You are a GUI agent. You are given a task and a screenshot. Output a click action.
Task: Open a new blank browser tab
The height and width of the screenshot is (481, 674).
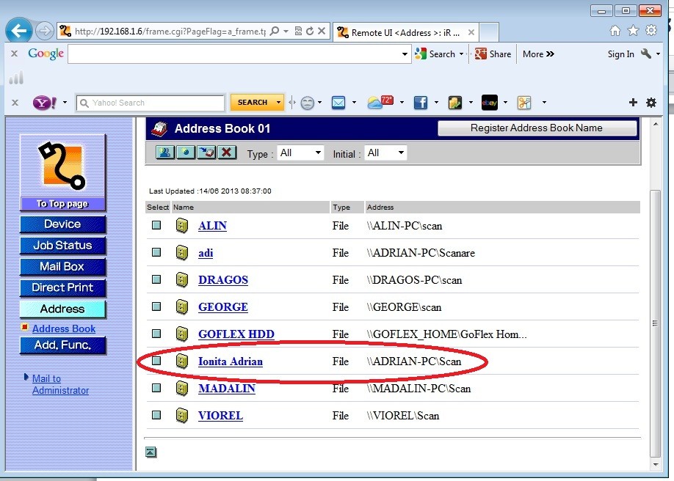pyautogui.click(x=489, y=33)
